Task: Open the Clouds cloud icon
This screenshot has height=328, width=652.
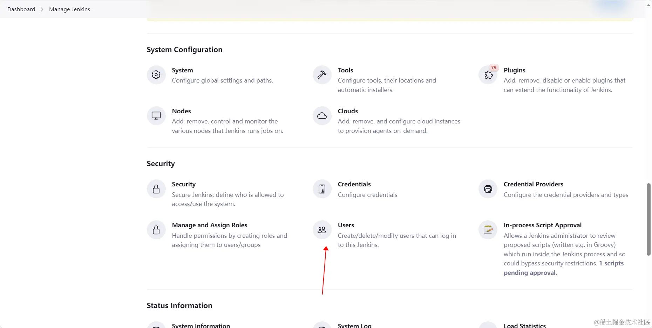Action: pyautogui.click(x=322, y=116)
